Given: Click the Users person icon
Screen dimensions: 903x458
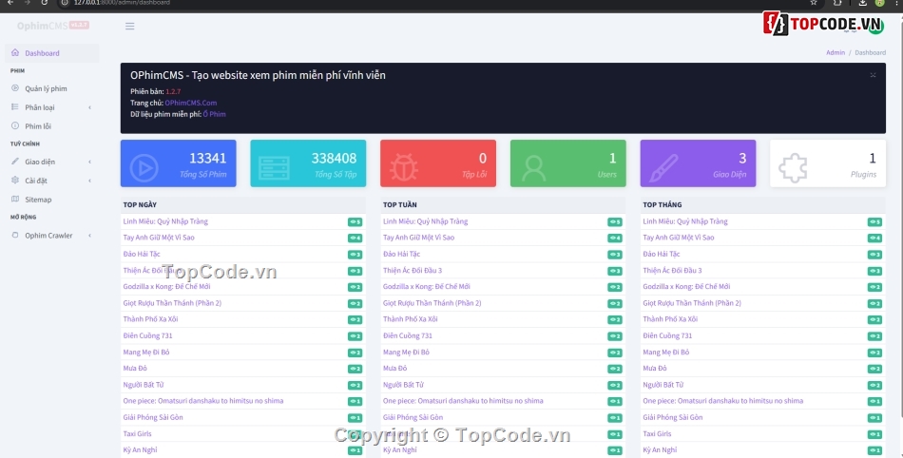Looking at the screenshot, I should 534,168.
